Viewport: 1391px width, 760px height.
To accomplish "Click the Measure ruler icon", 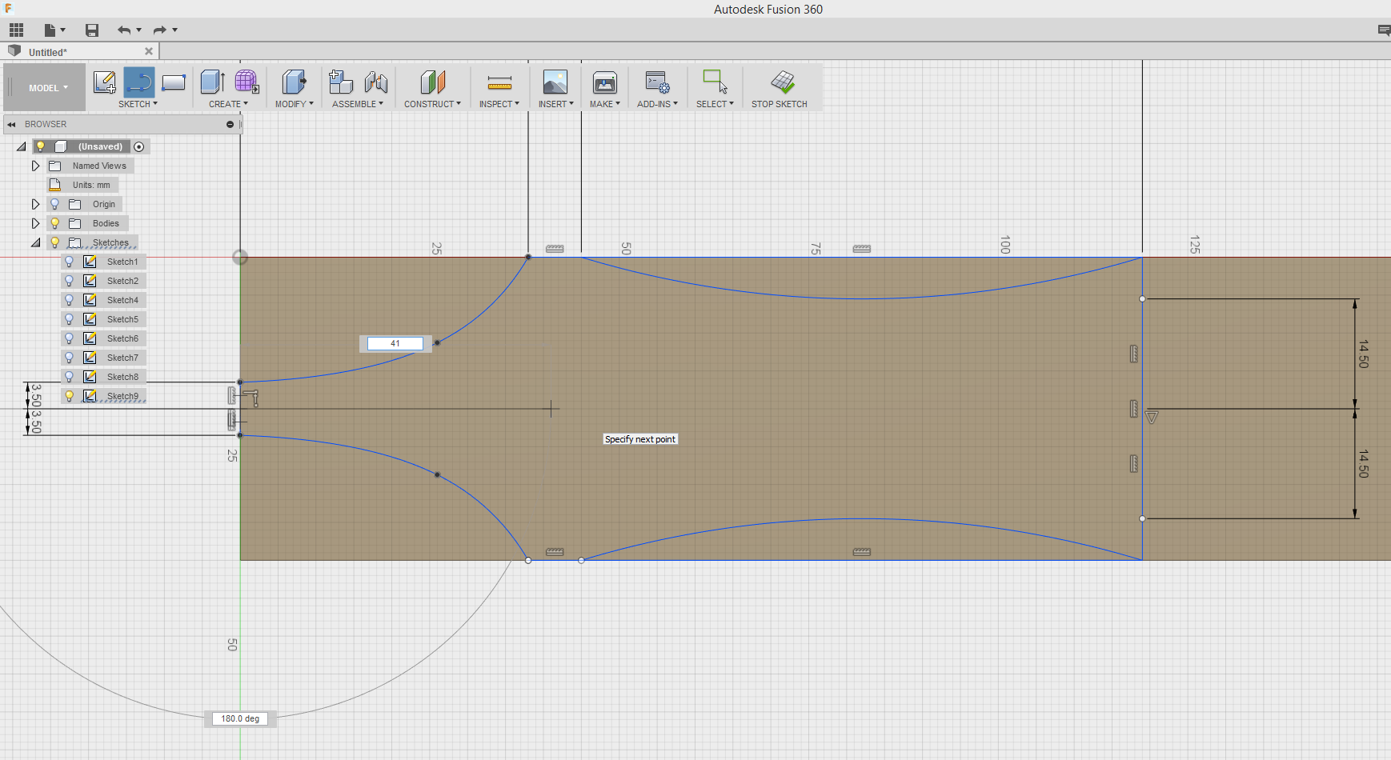I will 499,82.
